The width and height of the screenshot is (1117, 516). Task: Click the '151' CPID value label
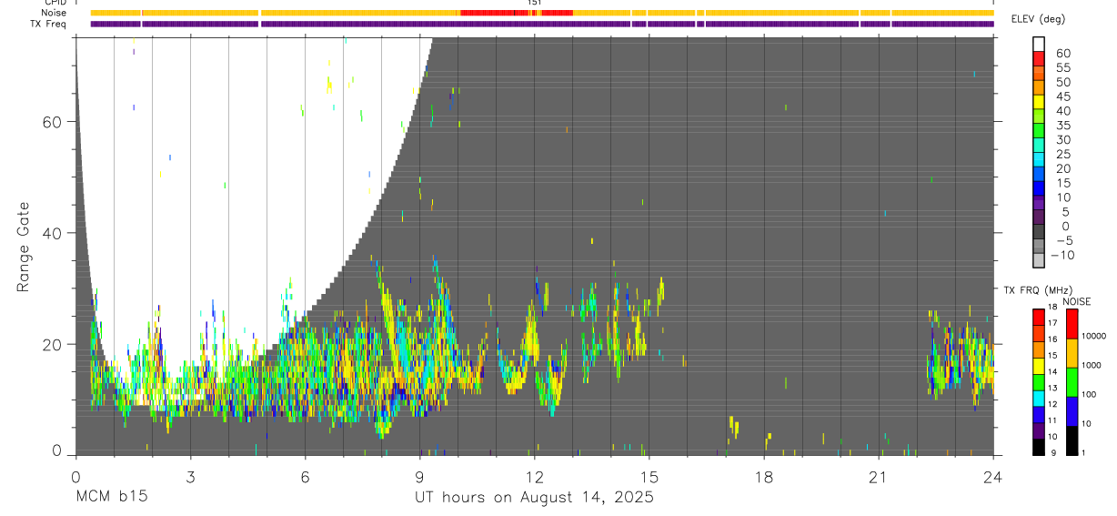(534, 3)
